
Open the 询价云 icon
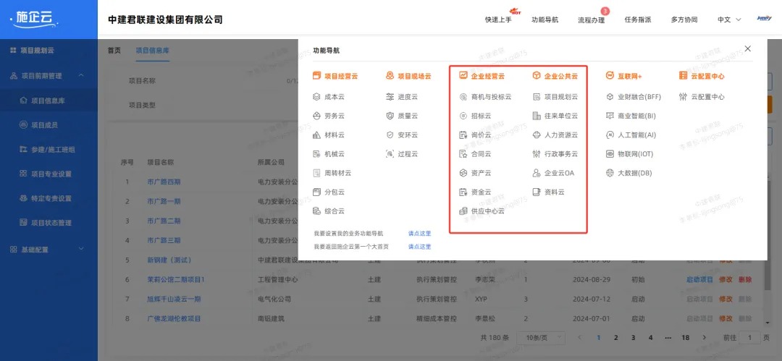coord(463,135)
